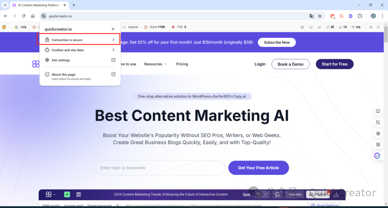Expand Cookies and site data submenu

(x=79, y=50)
